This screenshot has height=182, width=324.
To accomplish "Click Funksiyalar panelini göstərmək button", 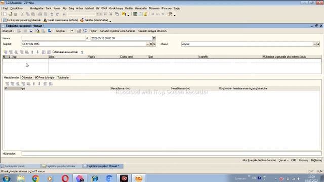I will coord(22,20).
